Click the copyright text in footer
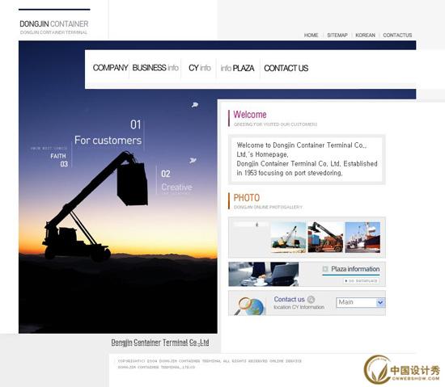 210,364
